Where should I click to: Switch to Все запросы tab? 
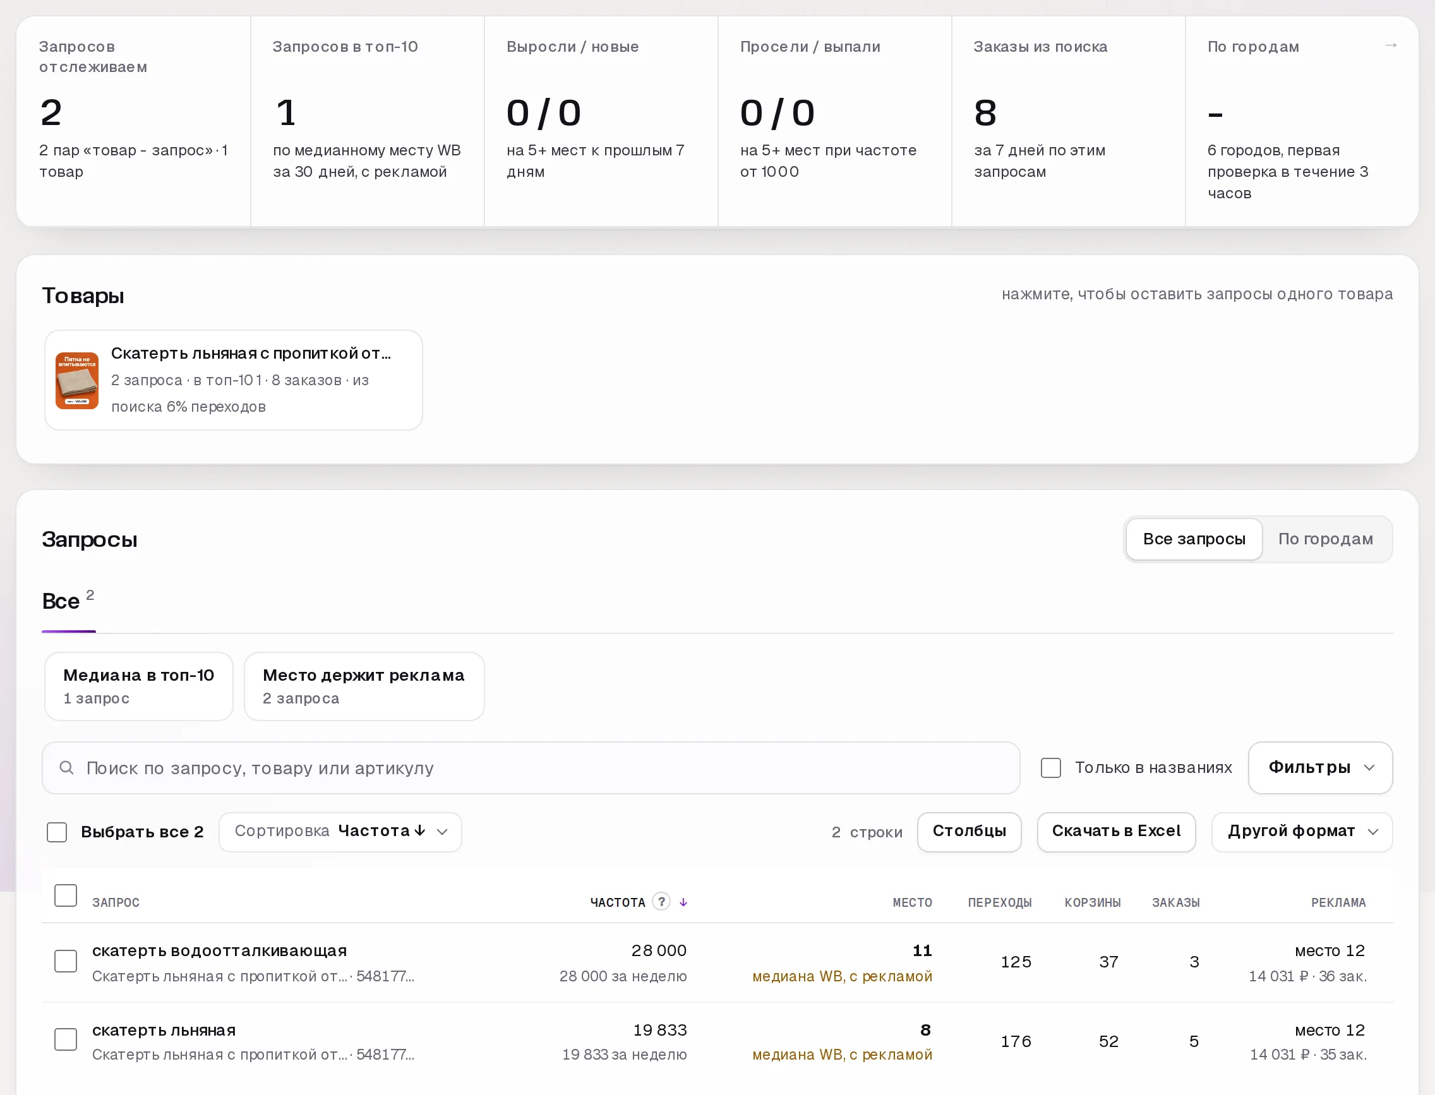(1194, 539)
